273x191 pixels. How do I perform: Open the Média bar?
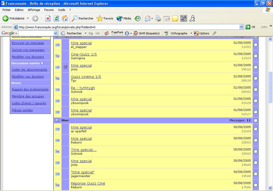[x=124, y=18]
